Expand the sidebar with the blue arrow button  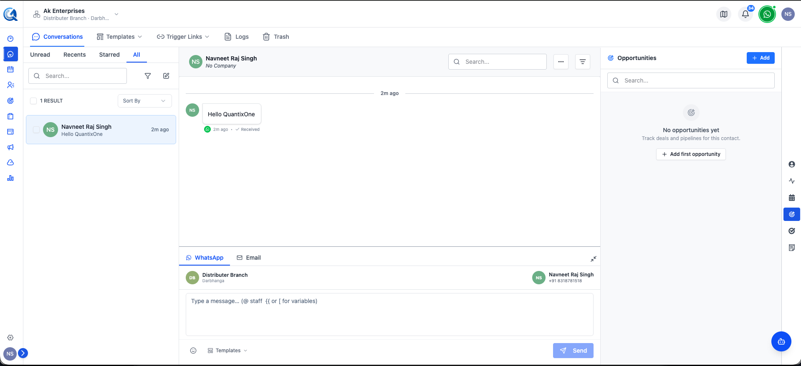[23, 353]
